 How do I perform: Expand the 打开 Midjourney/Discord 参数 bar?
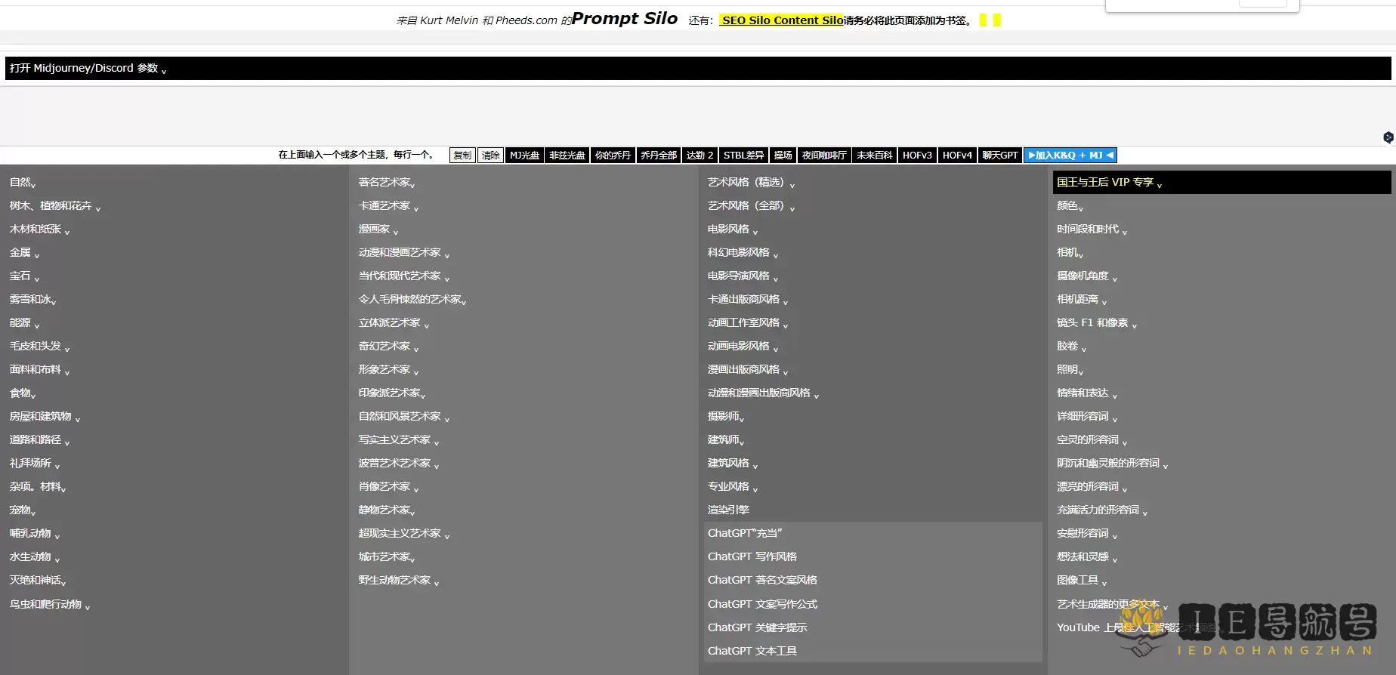point(88,69)
